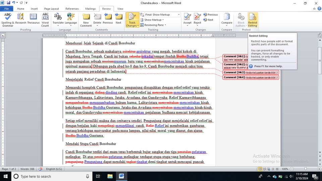Open the Windows Start menu
Screen dimensions: 322x181
pos(6,176)
